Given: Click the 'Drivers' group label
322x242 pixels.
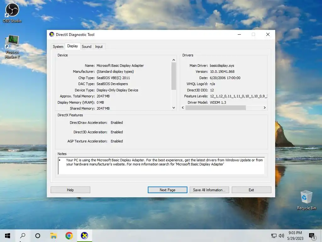Looking at the screenshot, I should coord(188,55).
